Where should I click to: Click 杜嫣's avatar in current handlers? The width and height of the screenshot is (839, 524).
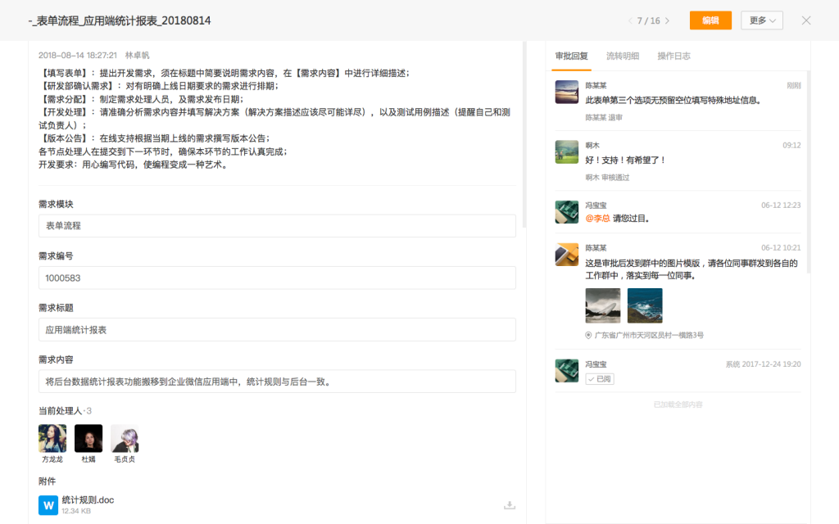point(88,438)
